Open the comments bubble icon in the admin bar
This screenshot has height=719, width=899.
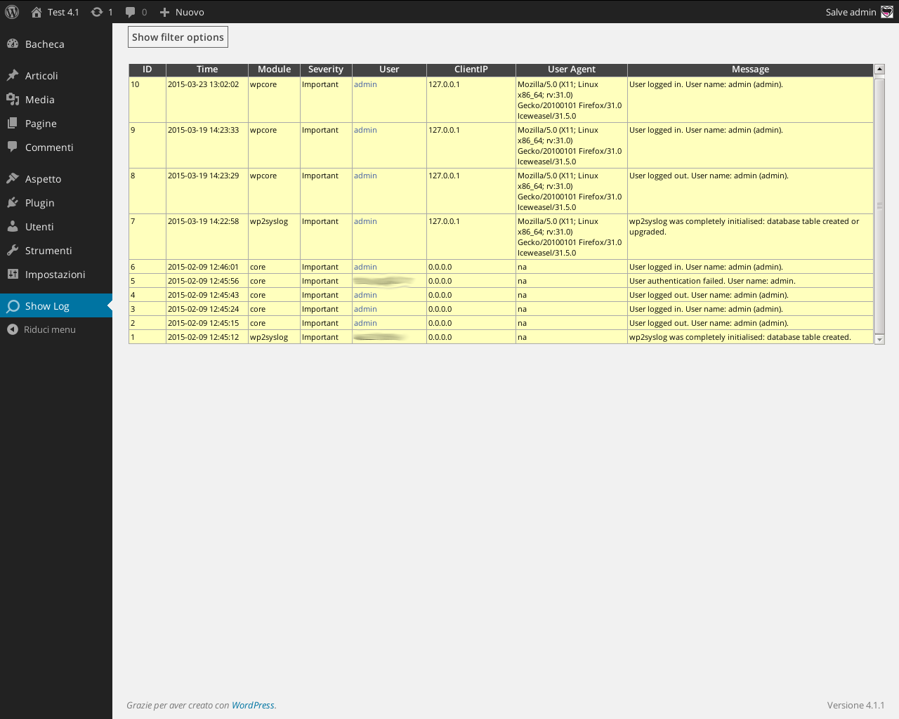click(130, 12)
